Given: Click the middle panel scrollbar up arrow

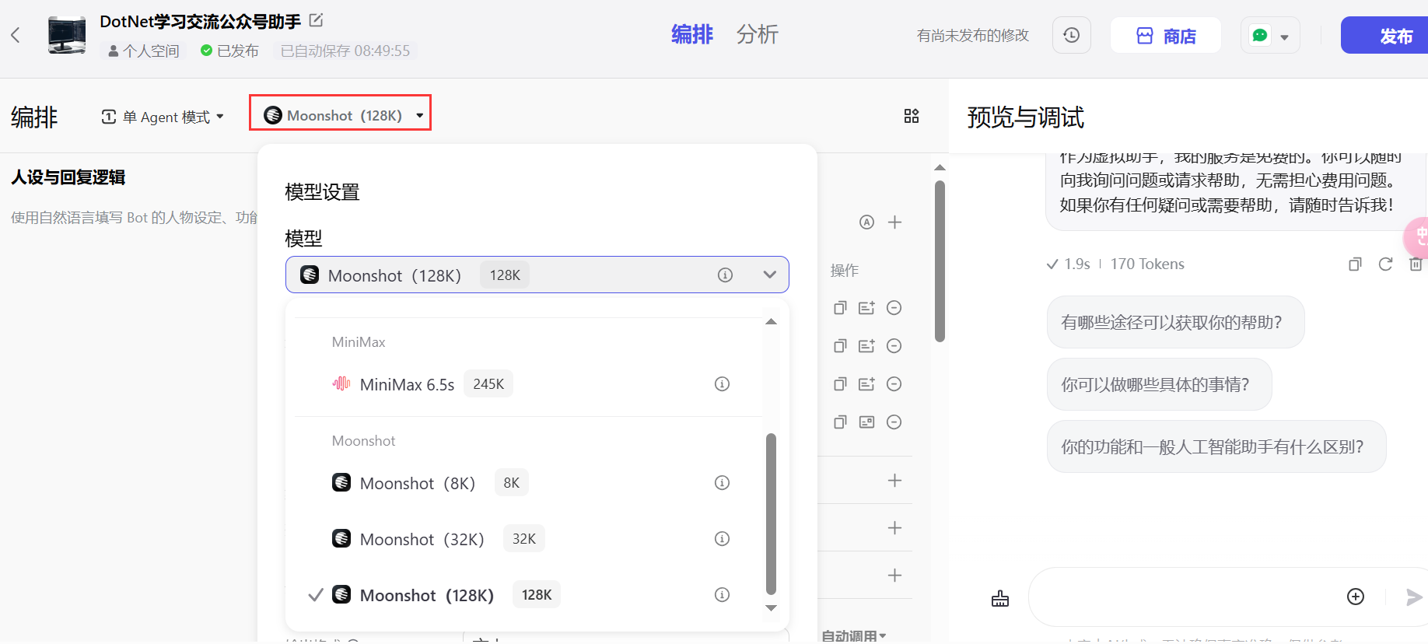Looking at the screenshot, I should coord(940,167).
